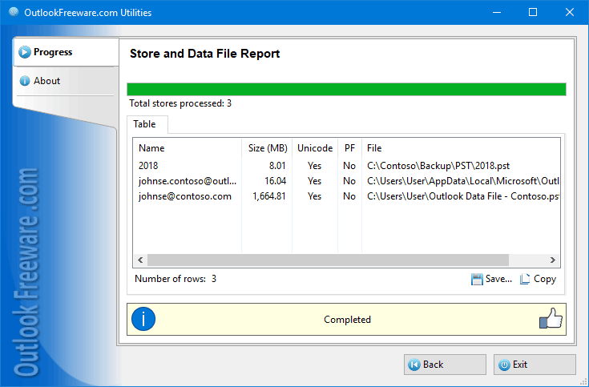This screenshot has height=387, width=589.
Task: Close the OutlookFreeware Utilities window
Action: (570, 12)
